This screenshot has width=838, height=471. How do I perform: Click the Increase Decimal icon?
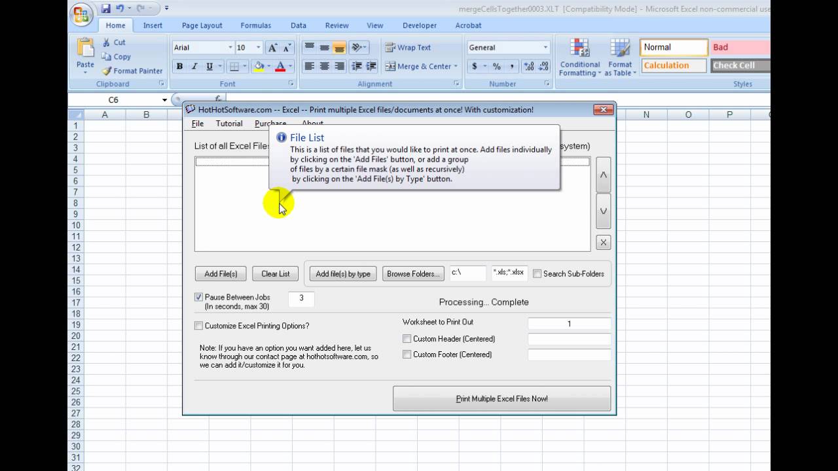529,66
